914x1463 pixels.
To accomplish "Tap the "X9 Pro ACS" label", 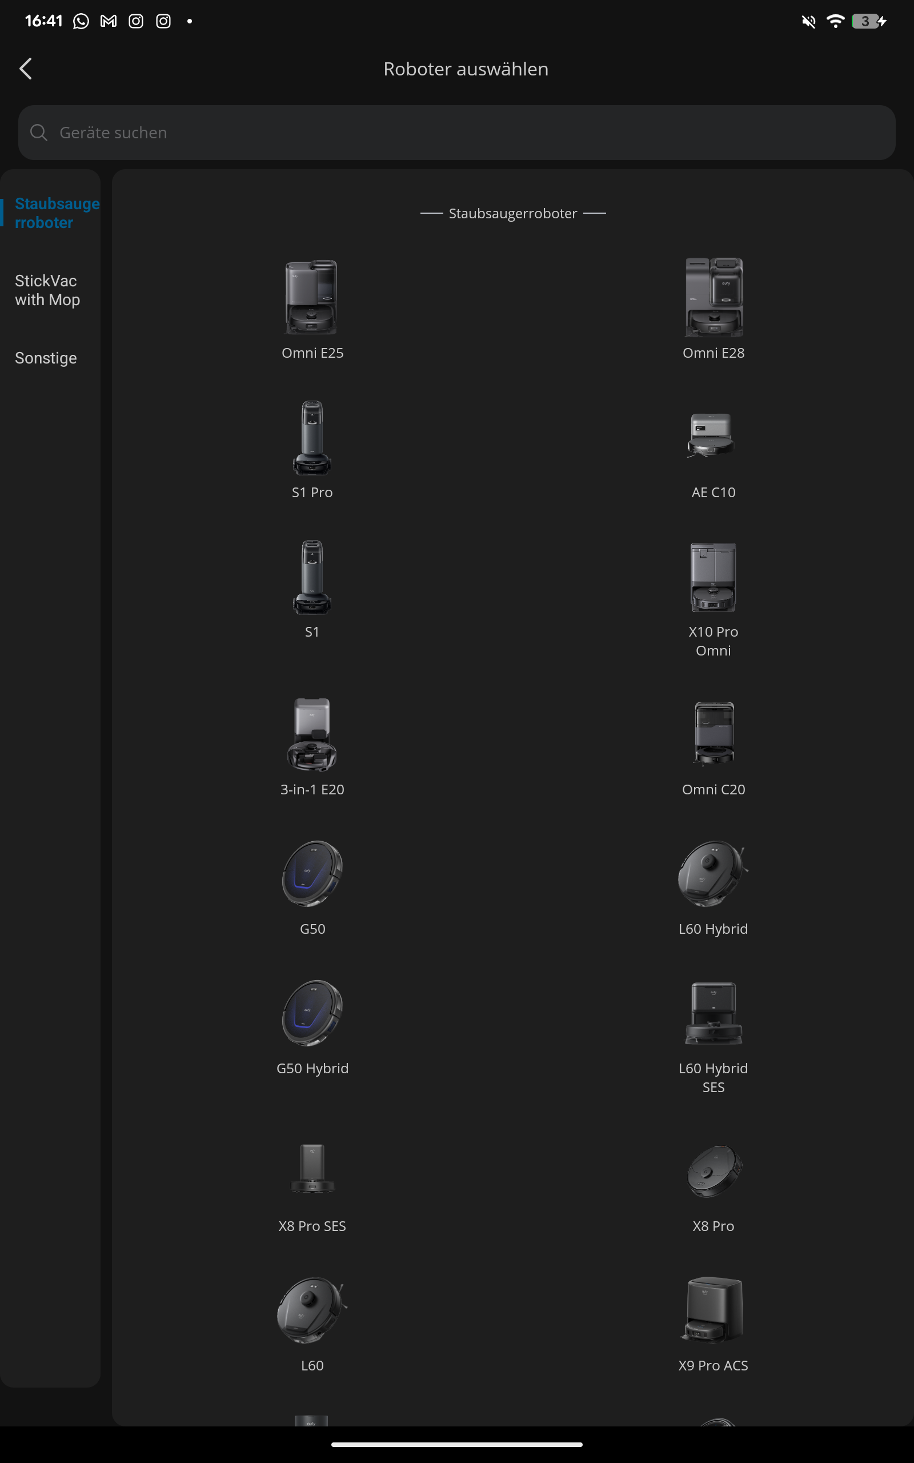I will [x=713, y=1366].
